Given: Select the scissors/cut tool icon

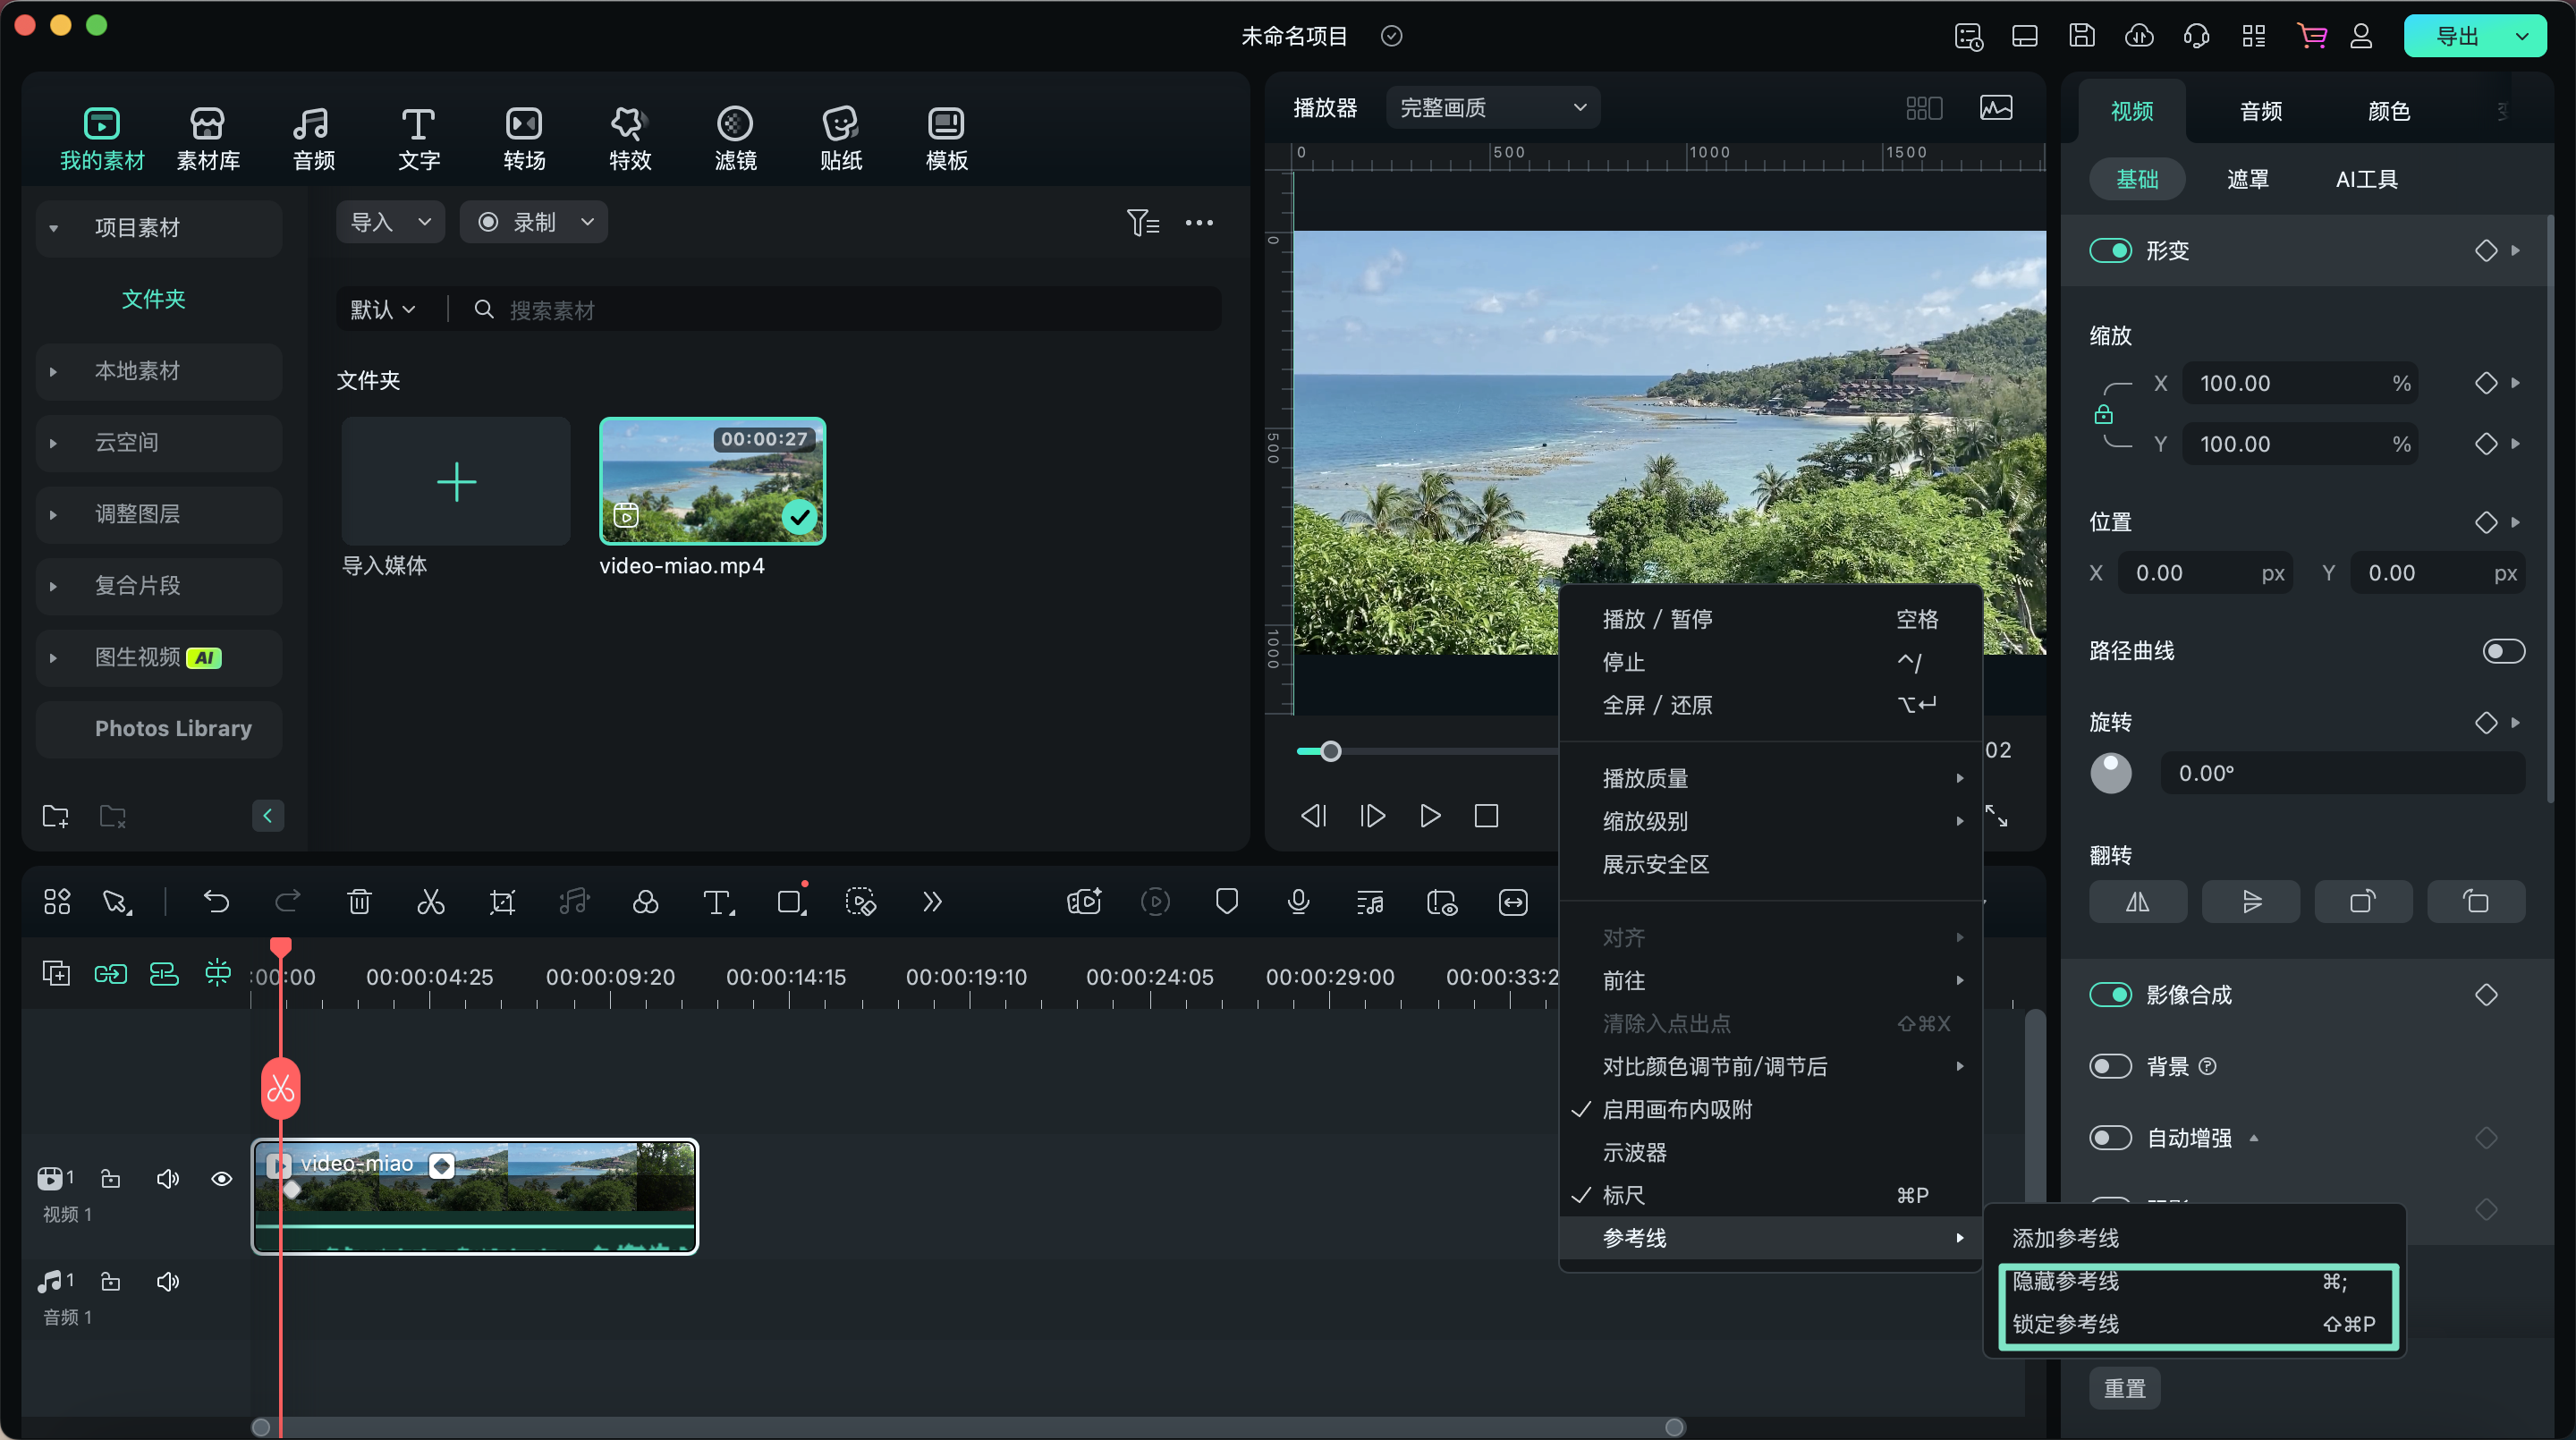Looking at the screenshot, I should [x=430, y=902].
